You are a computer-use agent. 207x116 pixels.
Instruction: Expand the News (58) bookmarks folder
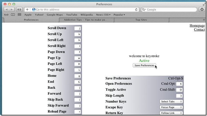tap(103, 15)
